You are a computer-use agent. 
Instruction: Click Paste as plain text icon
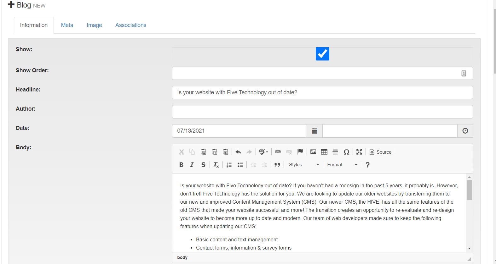point(215,152)
